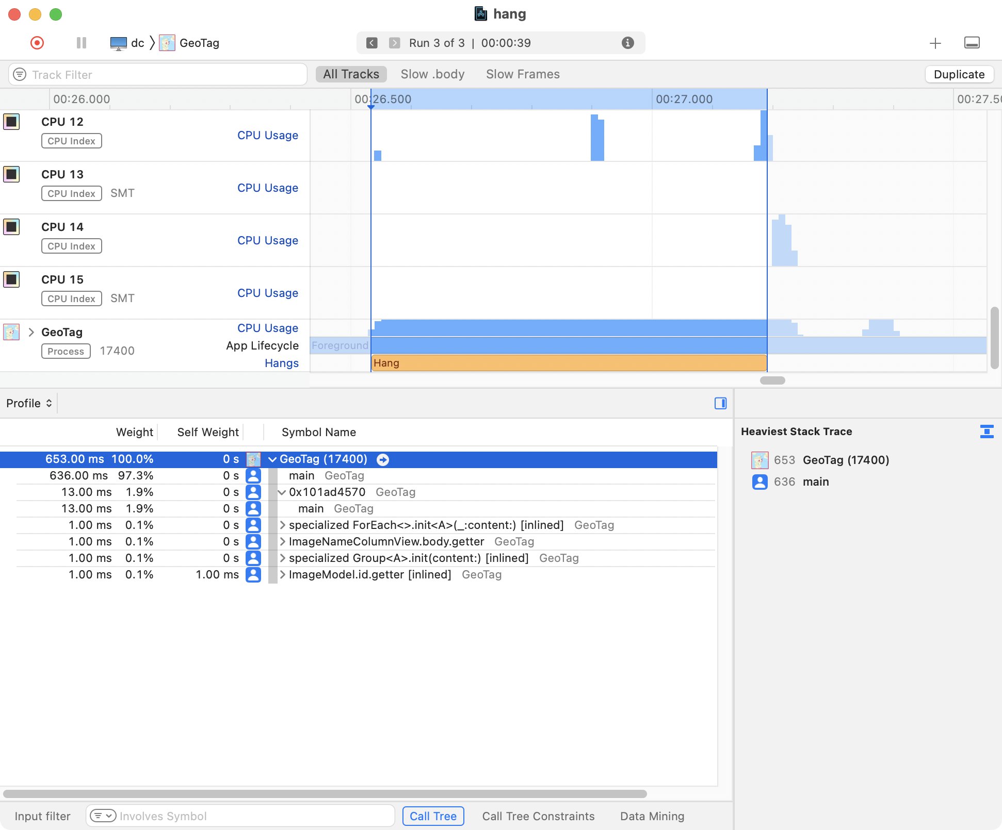Select the Slow .body tab
The height and width of the screenshot is (830, 1002).
pyautogui.click(x=432, y=74)
